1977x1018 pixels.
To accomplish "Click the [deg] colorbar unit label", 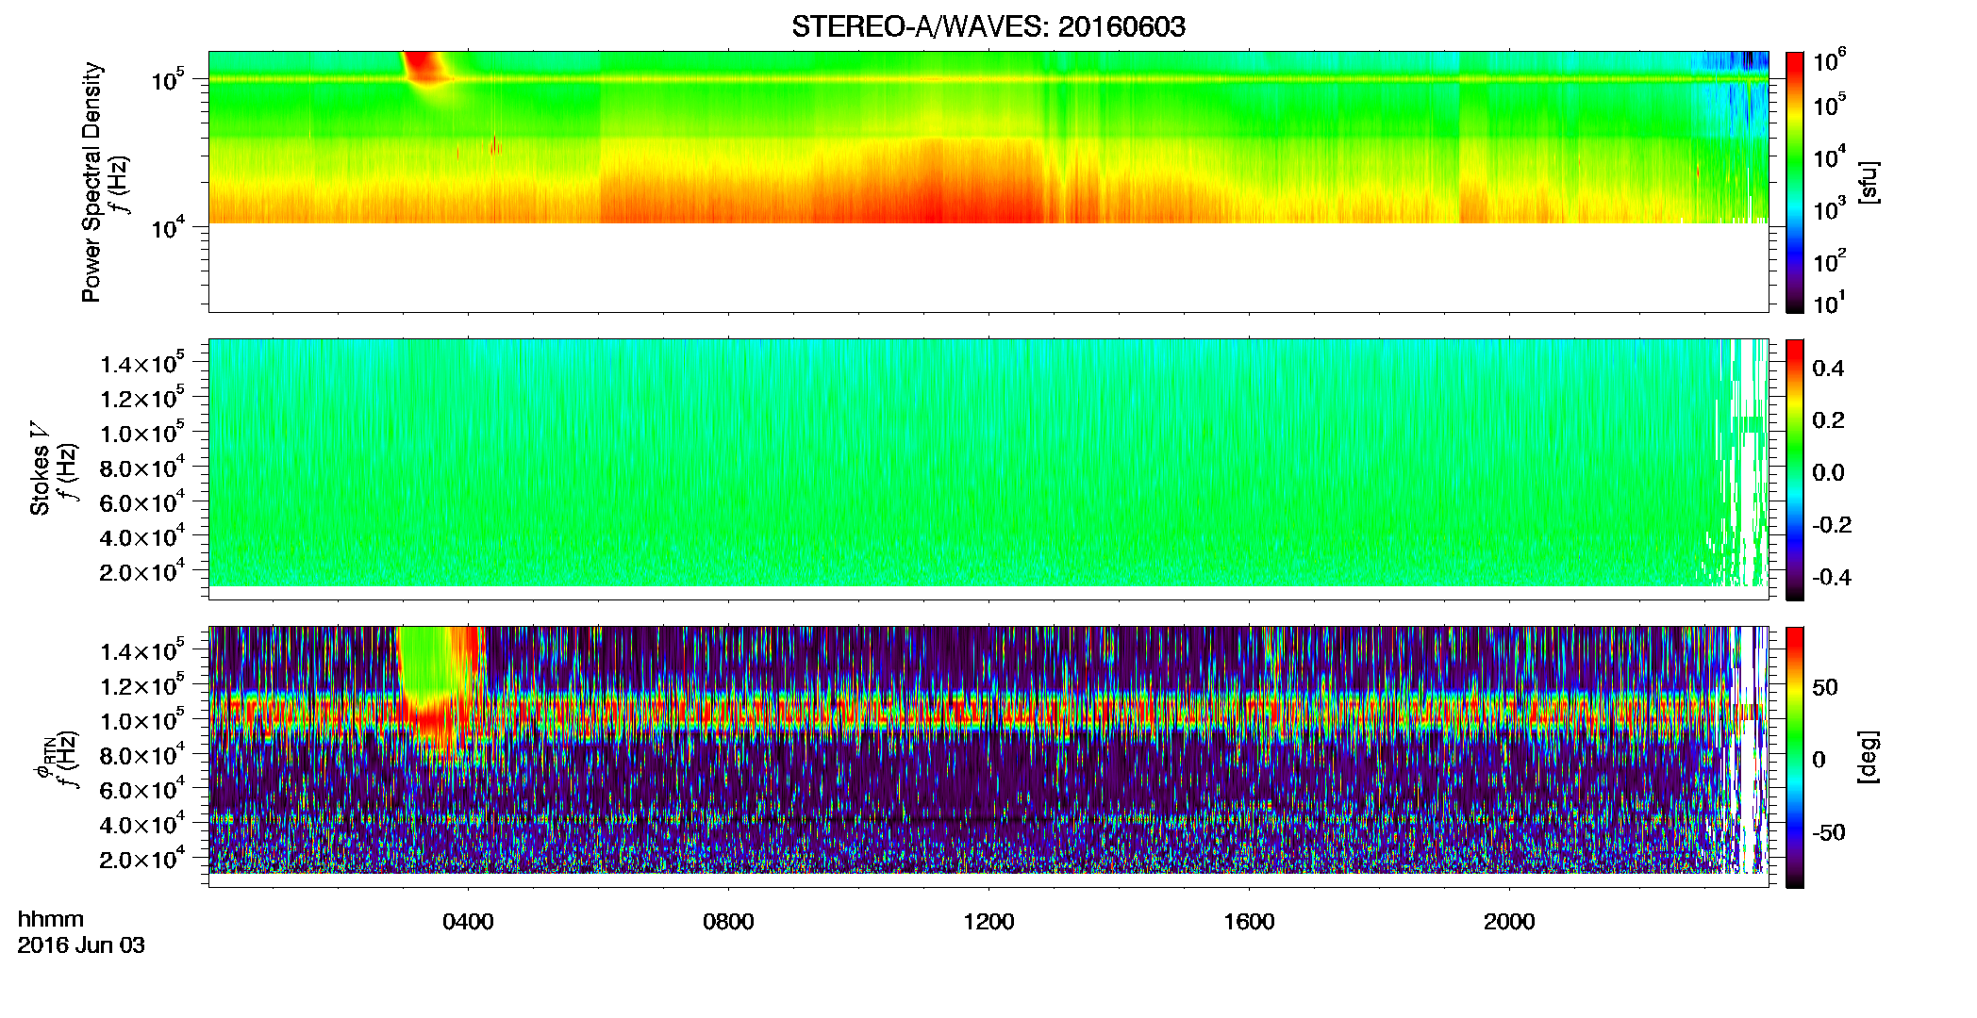I will (1868, 757).
